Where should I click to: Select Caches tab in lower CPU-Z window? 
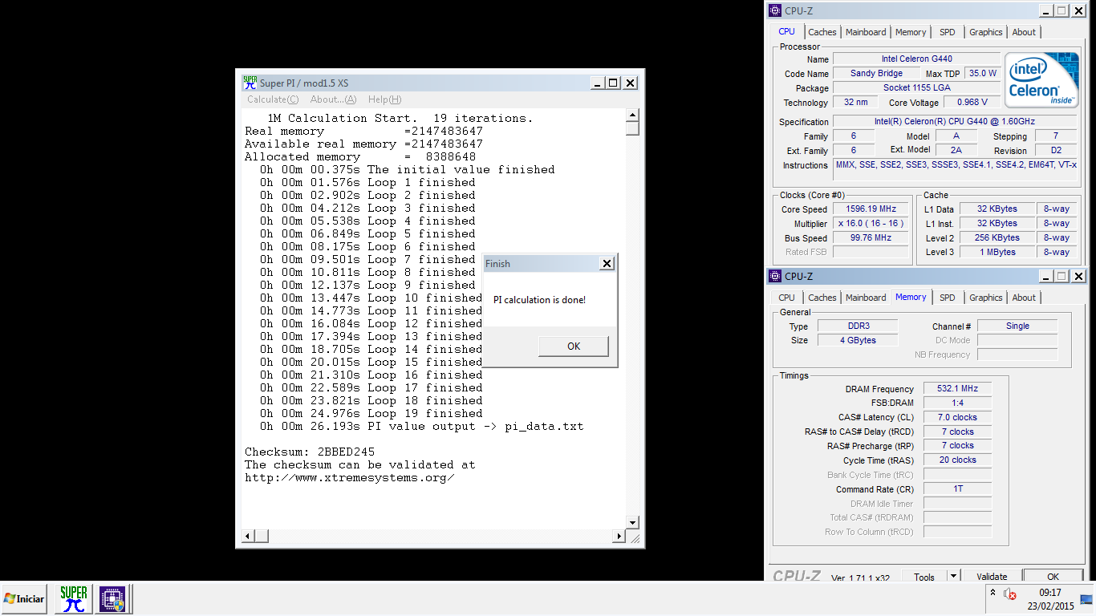click(x=822, y=298)
